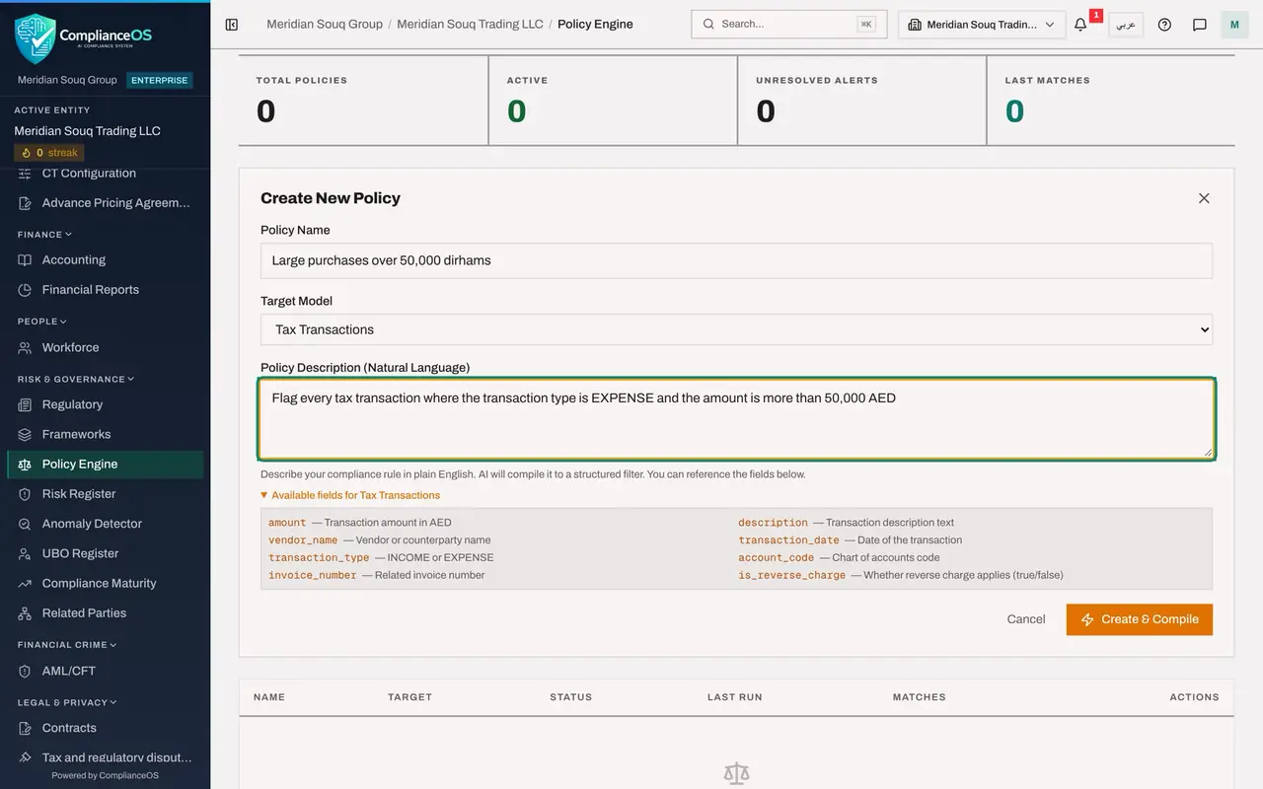This screenshot has width=1263, height=789.
Task: Click the Policy Engine scales icon
Action: [x=25, y=465]
